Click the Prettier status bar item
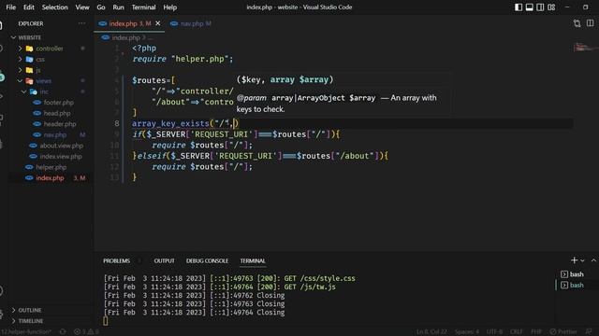This screenshot has width=599, height=336. click(563, 332)
